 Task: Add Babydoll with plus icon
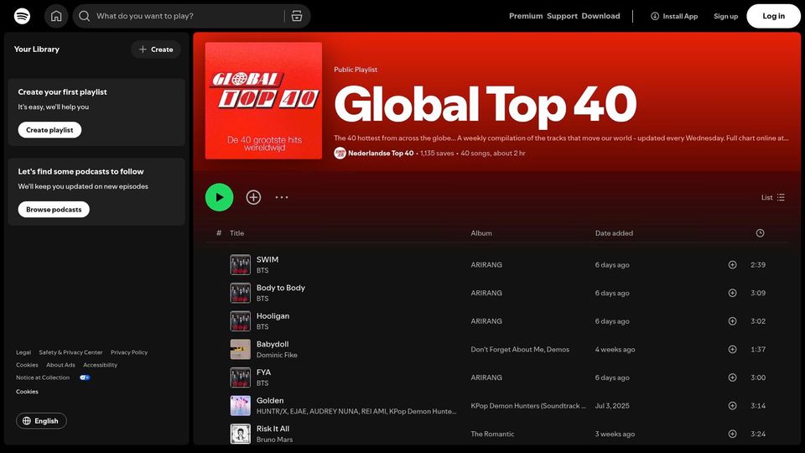(733, 349)
